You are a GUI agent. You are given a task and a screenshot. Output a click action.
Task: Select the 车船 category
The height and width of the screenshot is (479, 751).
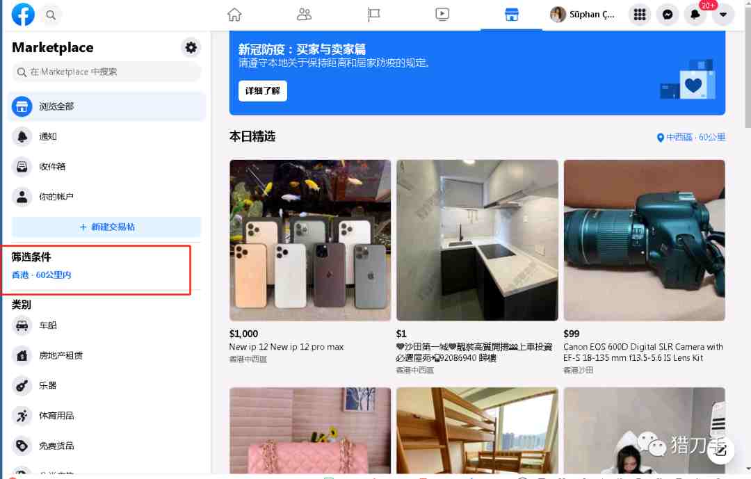tap(106, 325)
